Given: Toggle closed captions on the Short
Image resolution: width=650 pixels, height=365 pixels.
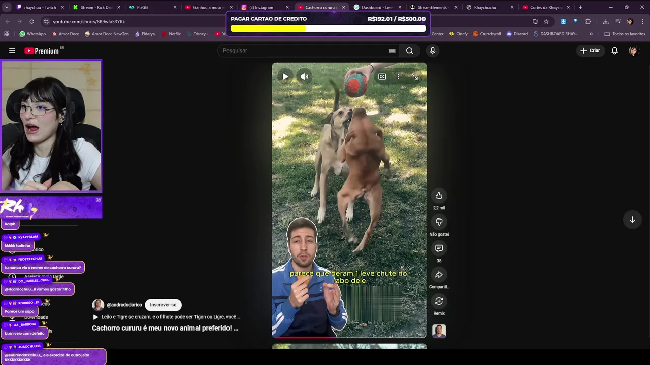Looking at the screenshot, I should (382, 77).
